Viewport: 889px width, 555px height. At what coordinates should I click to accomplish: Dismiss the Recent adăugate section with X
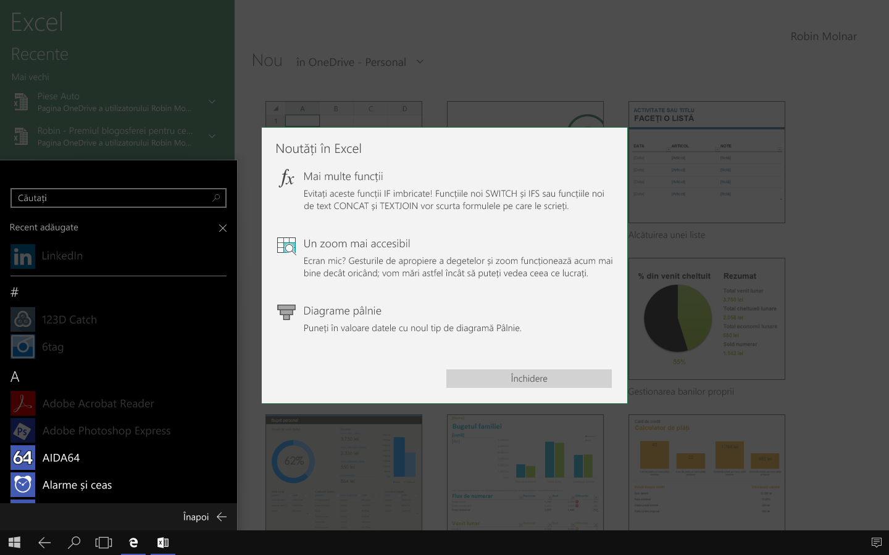click(x=223, y=228)
